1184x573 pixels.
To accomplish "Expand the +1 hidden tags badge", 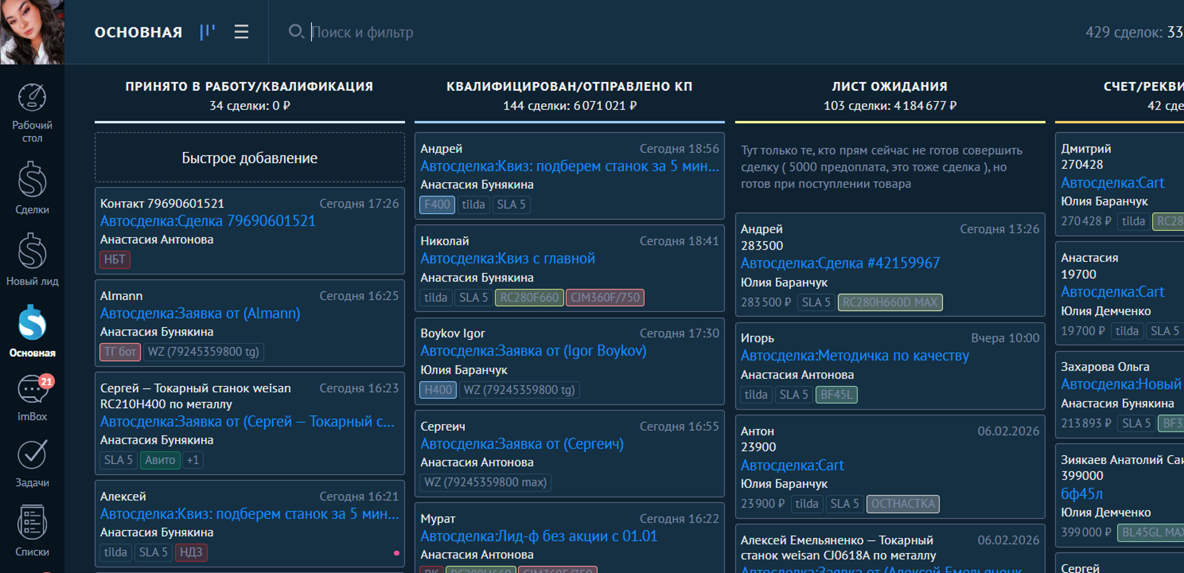I will 193,460.
